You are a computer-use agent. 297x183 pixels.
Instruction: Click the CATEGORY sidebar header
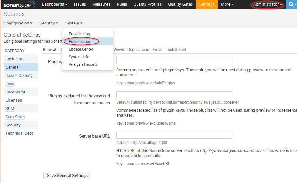(x=15, y=51)
